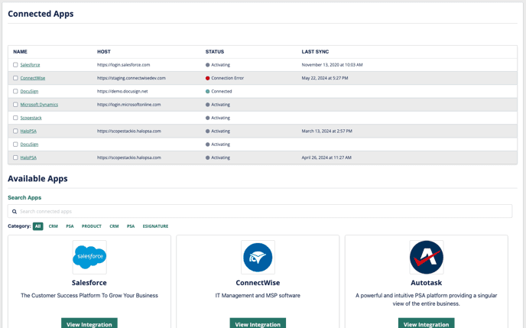The height and width of the screenshot is (328, 526).
Task: Click the green Connected status dot
Action: tap(208, 91)
